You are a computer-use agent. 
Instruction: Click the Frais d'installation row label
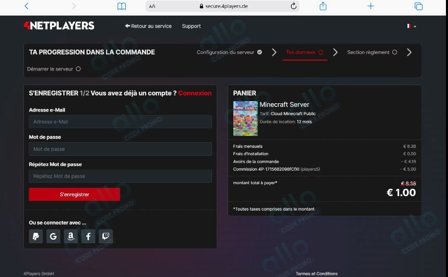[x=251, y=154]
